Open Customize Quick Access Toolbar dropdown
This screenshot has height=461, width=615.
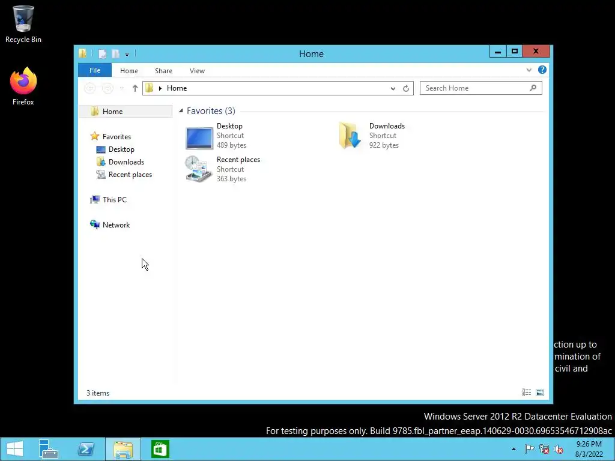[x=127, y=55]
